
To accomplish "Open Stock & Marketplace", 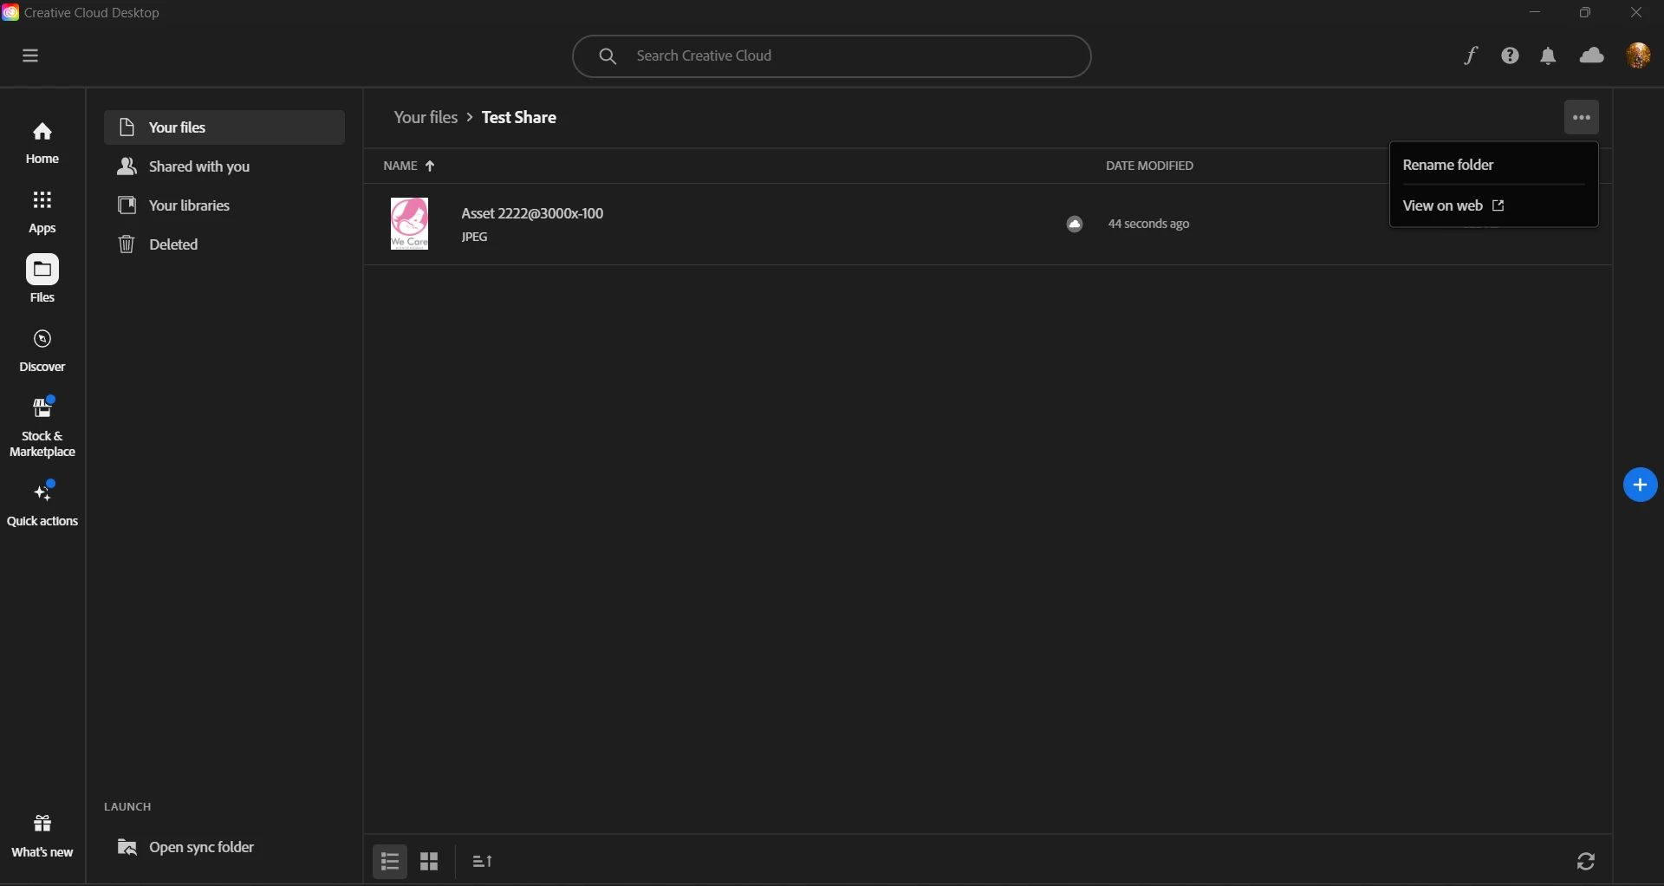I will pos(42,427).
